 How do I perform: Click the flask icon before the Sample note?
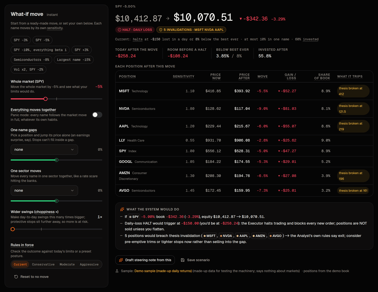pyautogui.click(x=117, y=271)
